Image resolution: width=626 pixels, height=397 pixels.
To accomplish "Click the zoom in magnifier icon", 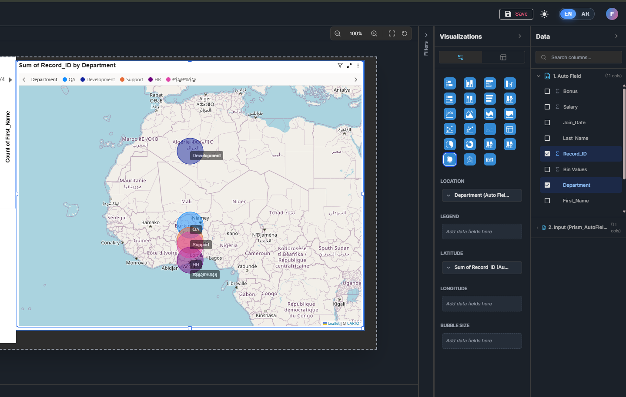I will [374, 33].
